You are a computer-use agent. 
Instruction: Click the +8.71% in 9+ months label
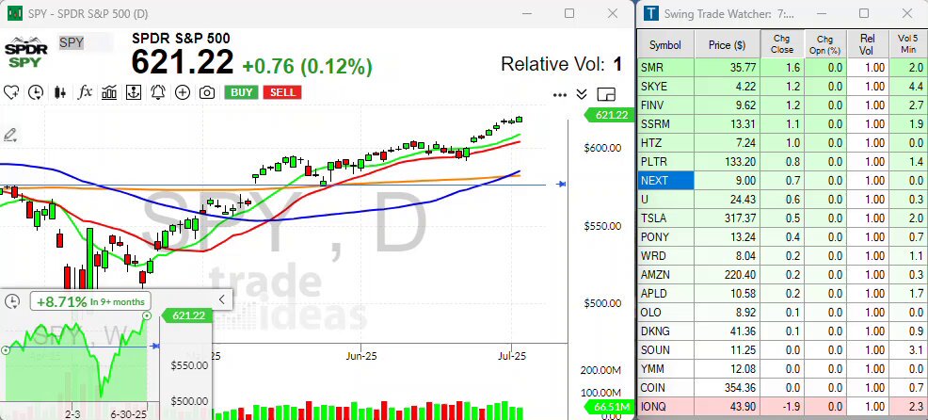point(90,301)
